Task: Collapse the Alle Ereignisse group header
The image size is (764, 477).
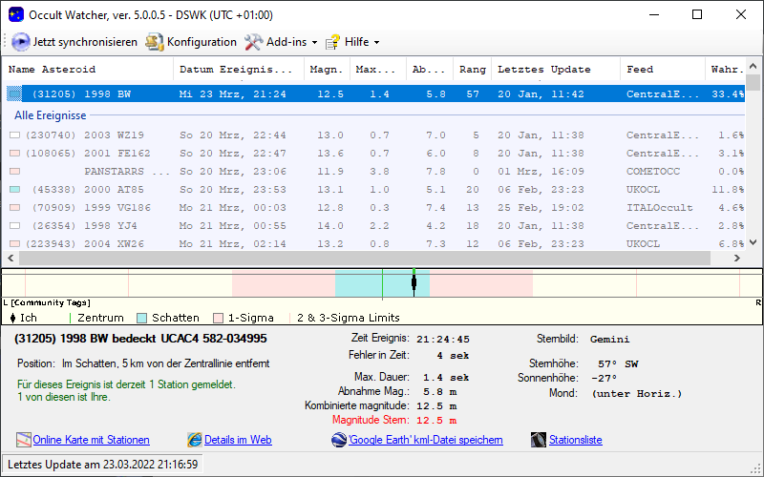Action: point(51,115)
